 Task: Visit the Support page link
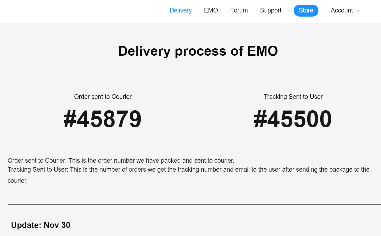coord(271,10)
